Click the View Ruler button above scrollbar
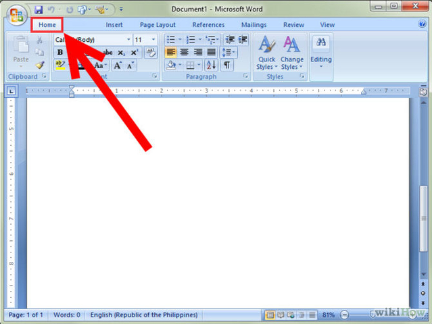The image size is (432, 324). [x=423, y=92]
